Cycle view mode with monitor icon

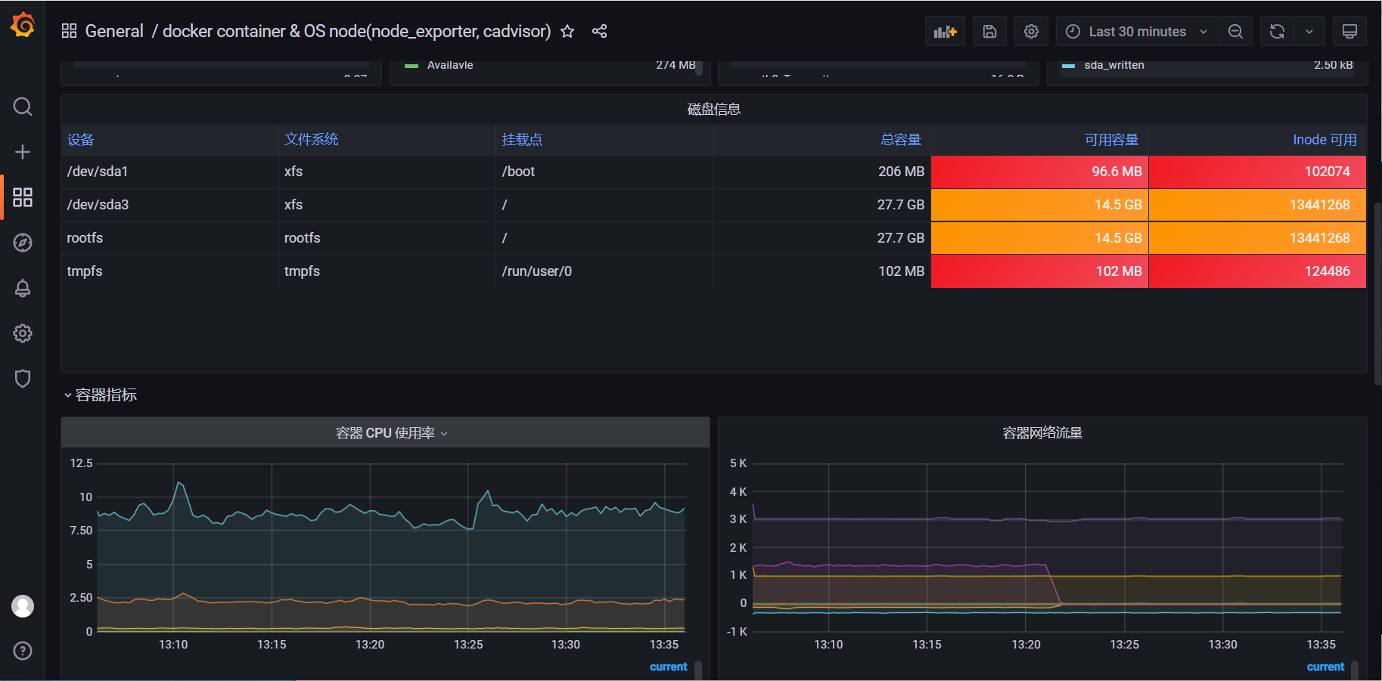pyautogui.click(x=1349, y=32)
